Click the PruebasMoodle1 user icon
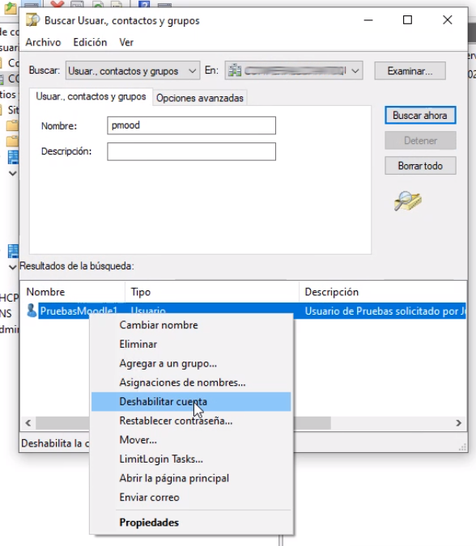Viewport: 476px width, 546px height. 32,311
